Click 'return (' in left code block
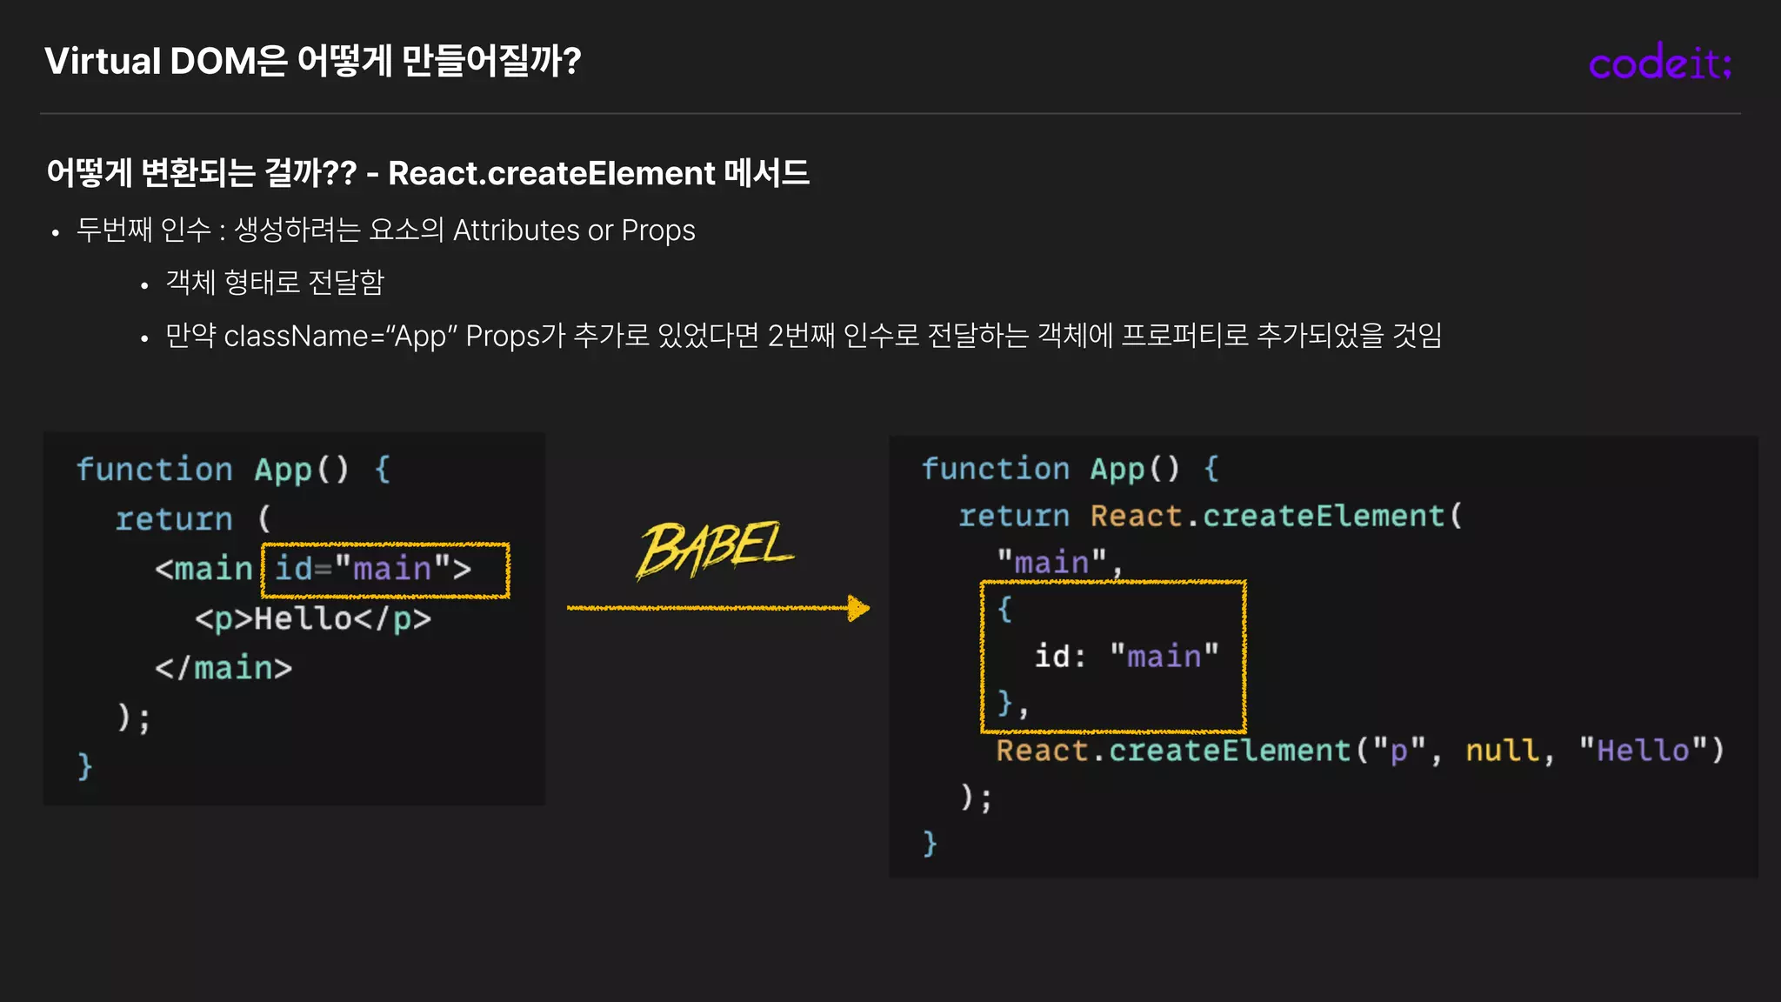 coord(194,519)
